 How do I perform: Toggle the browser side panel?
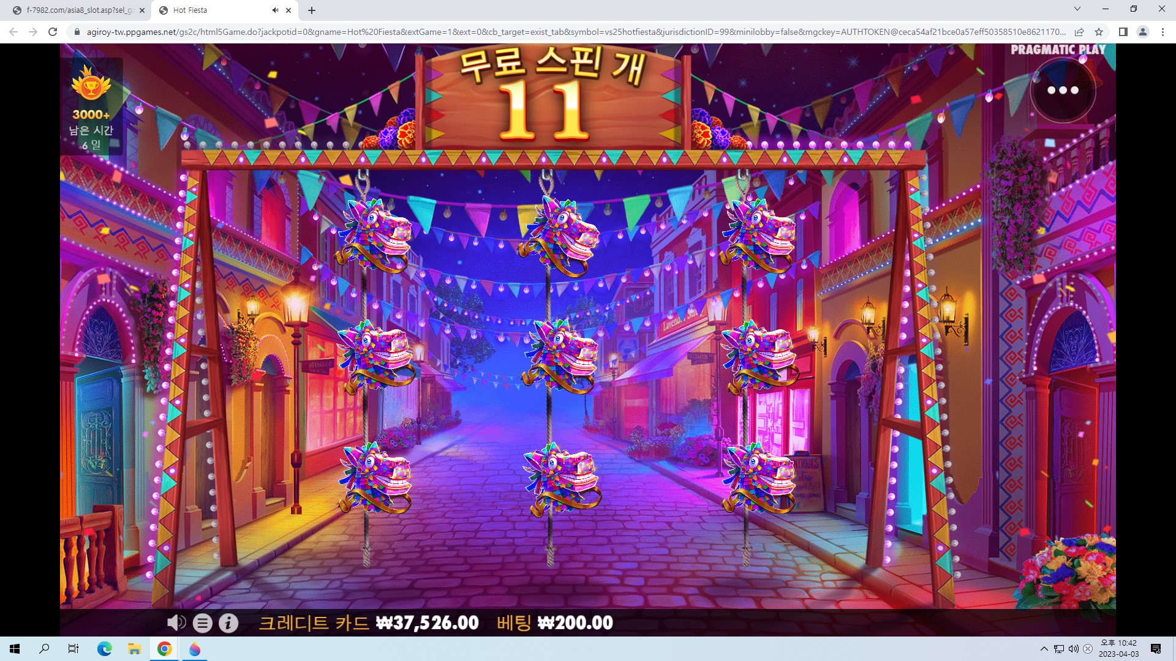[1123, 32]
